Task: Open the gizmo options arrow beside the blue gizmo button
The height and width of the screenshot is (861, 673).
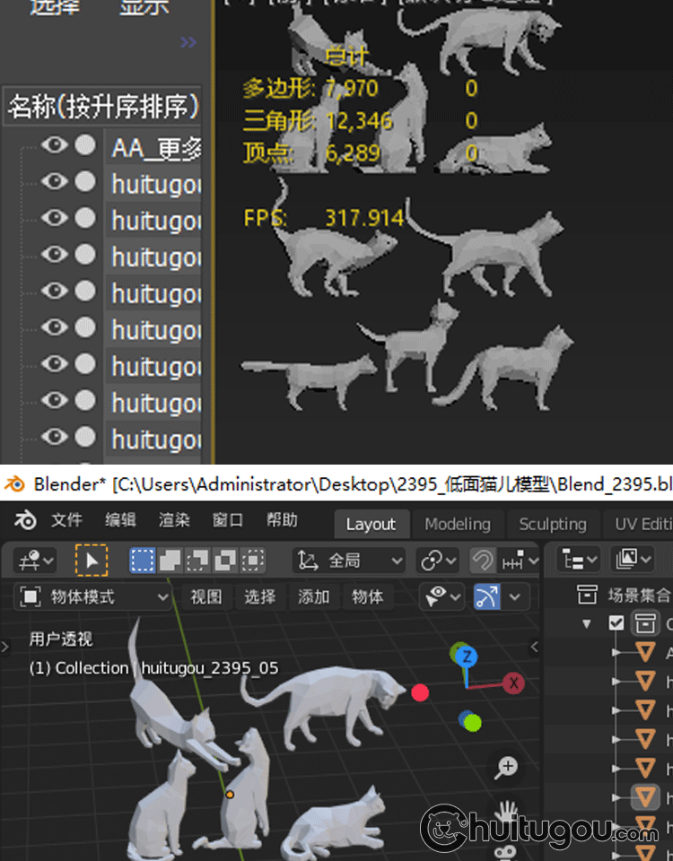Action: [x=515, y=597]
